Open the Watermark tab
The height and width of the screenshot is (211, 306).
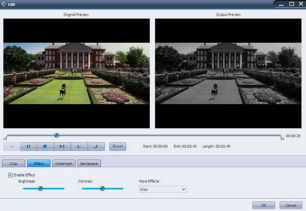pos(64,163)
